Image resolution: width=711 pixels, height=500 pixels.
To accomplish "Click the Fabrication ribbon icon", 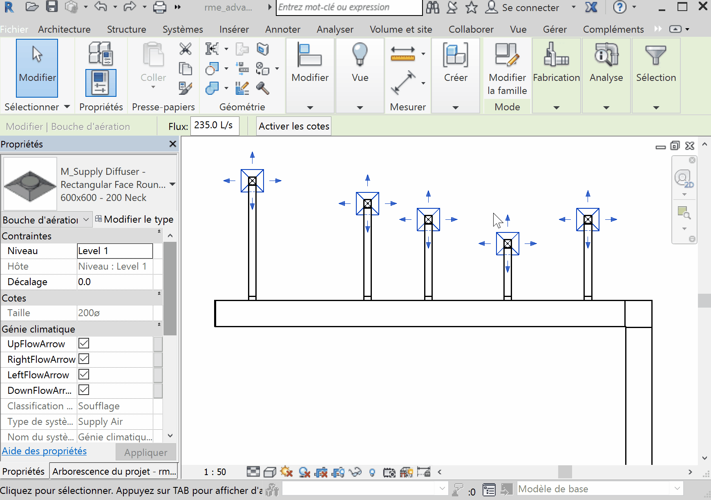I will coord(556,55).
